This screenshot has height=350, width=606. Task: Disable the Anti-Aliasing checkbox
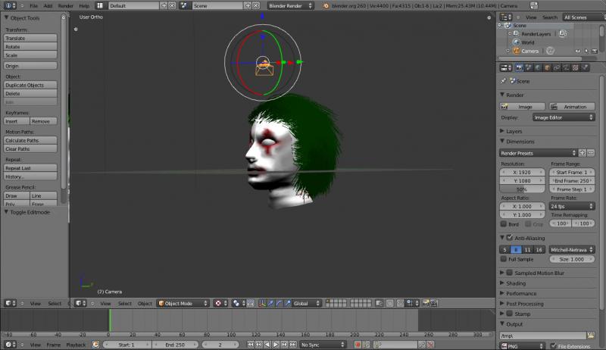[510, 238]
